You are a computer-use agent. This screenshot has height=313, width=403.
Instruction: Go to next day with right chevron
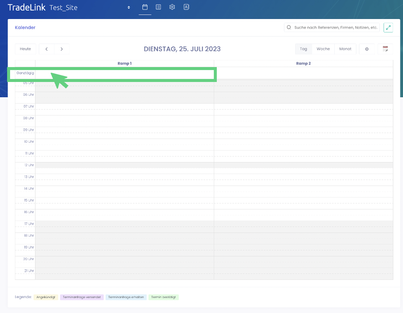pyautogui.click(x=62, y=49)
